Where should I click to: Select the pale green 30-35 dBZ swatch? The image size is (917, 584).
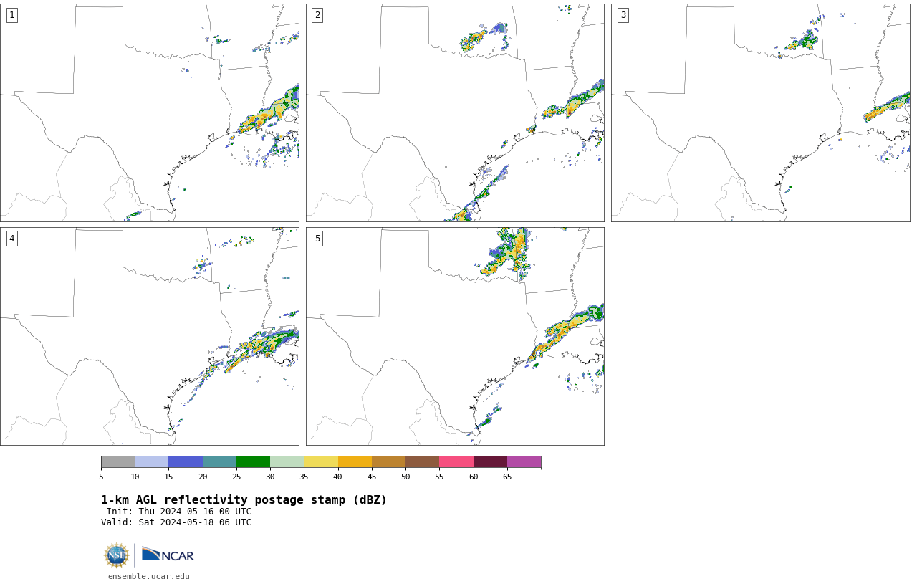point(287,462)
